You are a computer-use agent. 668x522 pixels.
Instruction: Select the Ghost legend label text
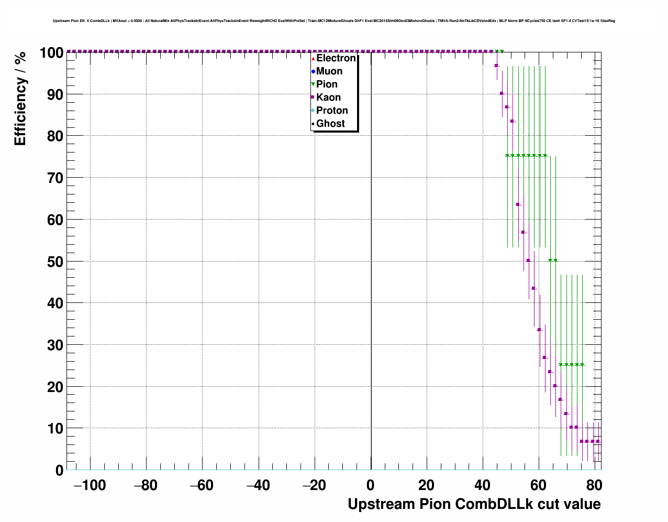tap(330, 124)
